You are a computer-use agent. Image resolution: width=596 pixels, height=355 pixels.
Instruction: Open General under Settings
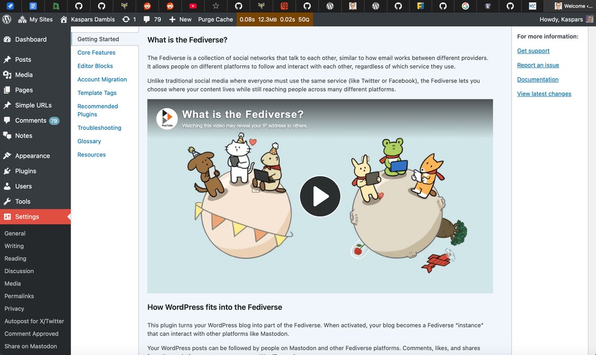[x=15, y=233]
